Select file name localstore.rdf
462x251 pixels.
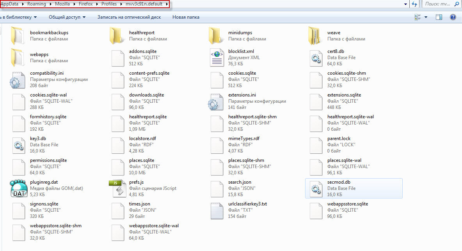pyautogui.click(x=142, y=139)
